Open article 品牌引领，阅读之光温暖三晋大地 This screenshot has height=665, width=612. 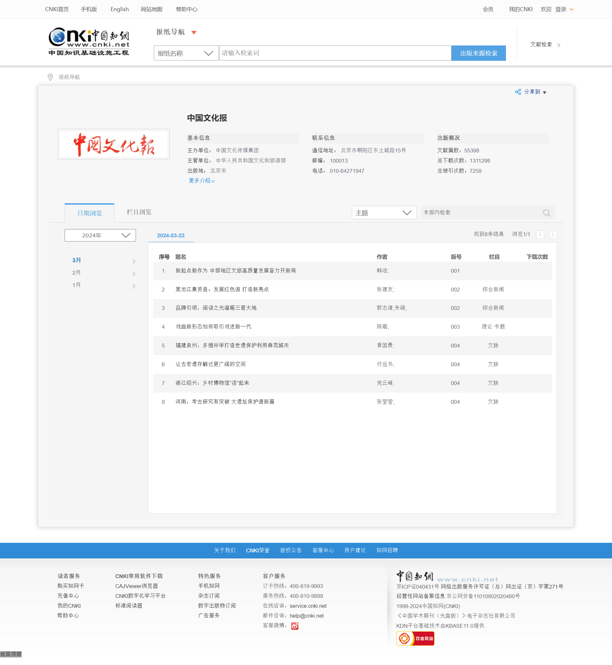216,308
